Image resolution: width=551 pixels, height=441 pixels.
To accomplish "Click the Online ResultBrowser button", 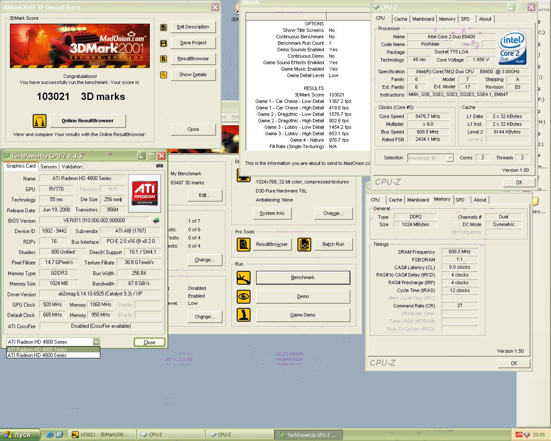I will click(88, 121).
